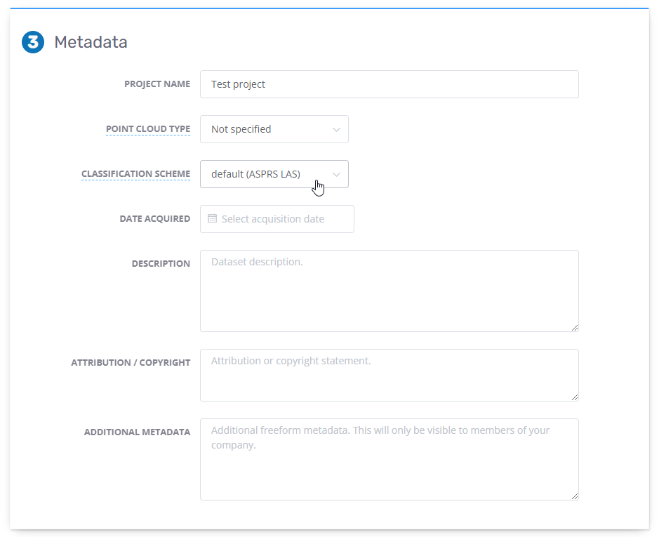Focus the Project Name field
Screen dimensions: 659x537
point(389,84)
